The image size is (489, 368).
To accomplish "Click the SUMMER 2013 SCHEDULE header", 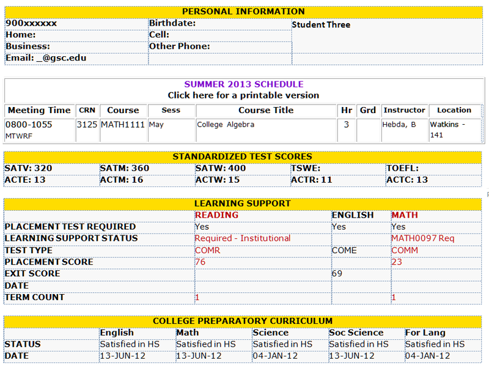I will coord(244,84).
